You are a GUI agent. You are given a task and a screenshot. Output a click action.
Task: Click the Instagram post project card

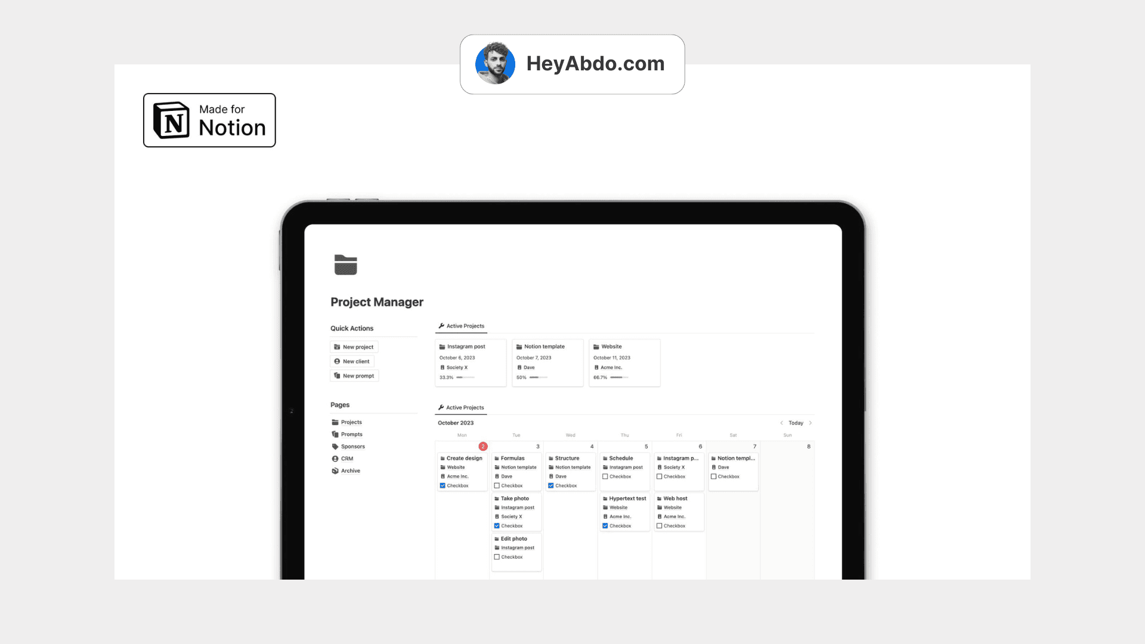click(469, 362)
